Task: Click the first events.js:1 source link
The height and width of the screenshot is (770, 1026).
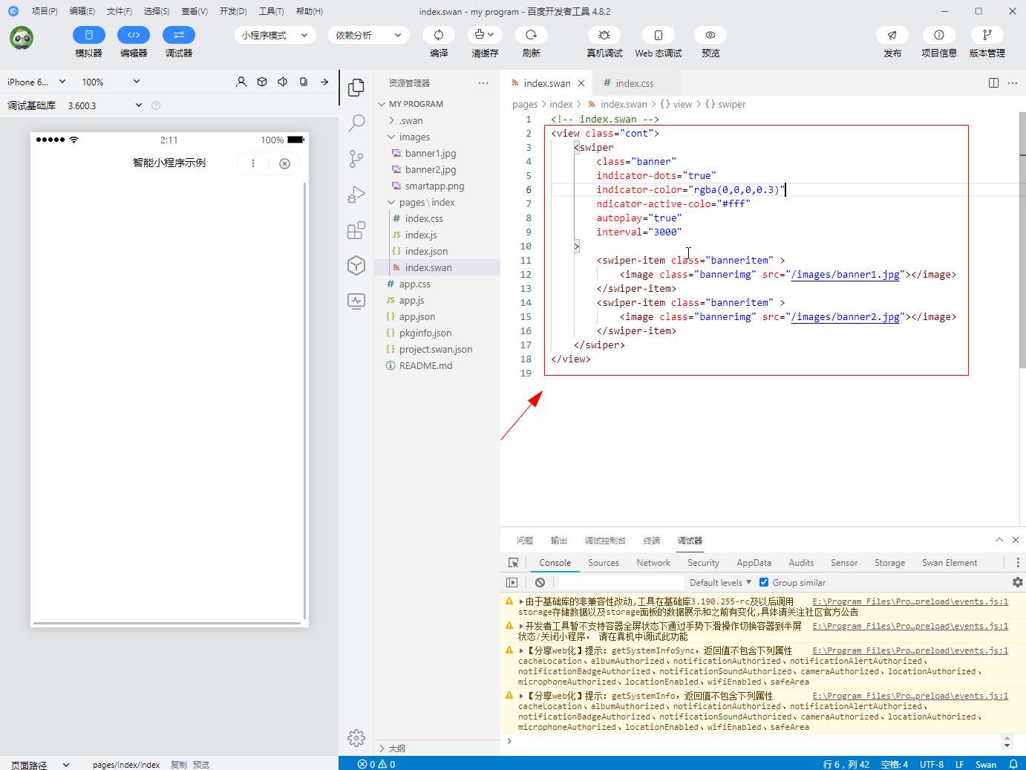Action: coord(910,601)
